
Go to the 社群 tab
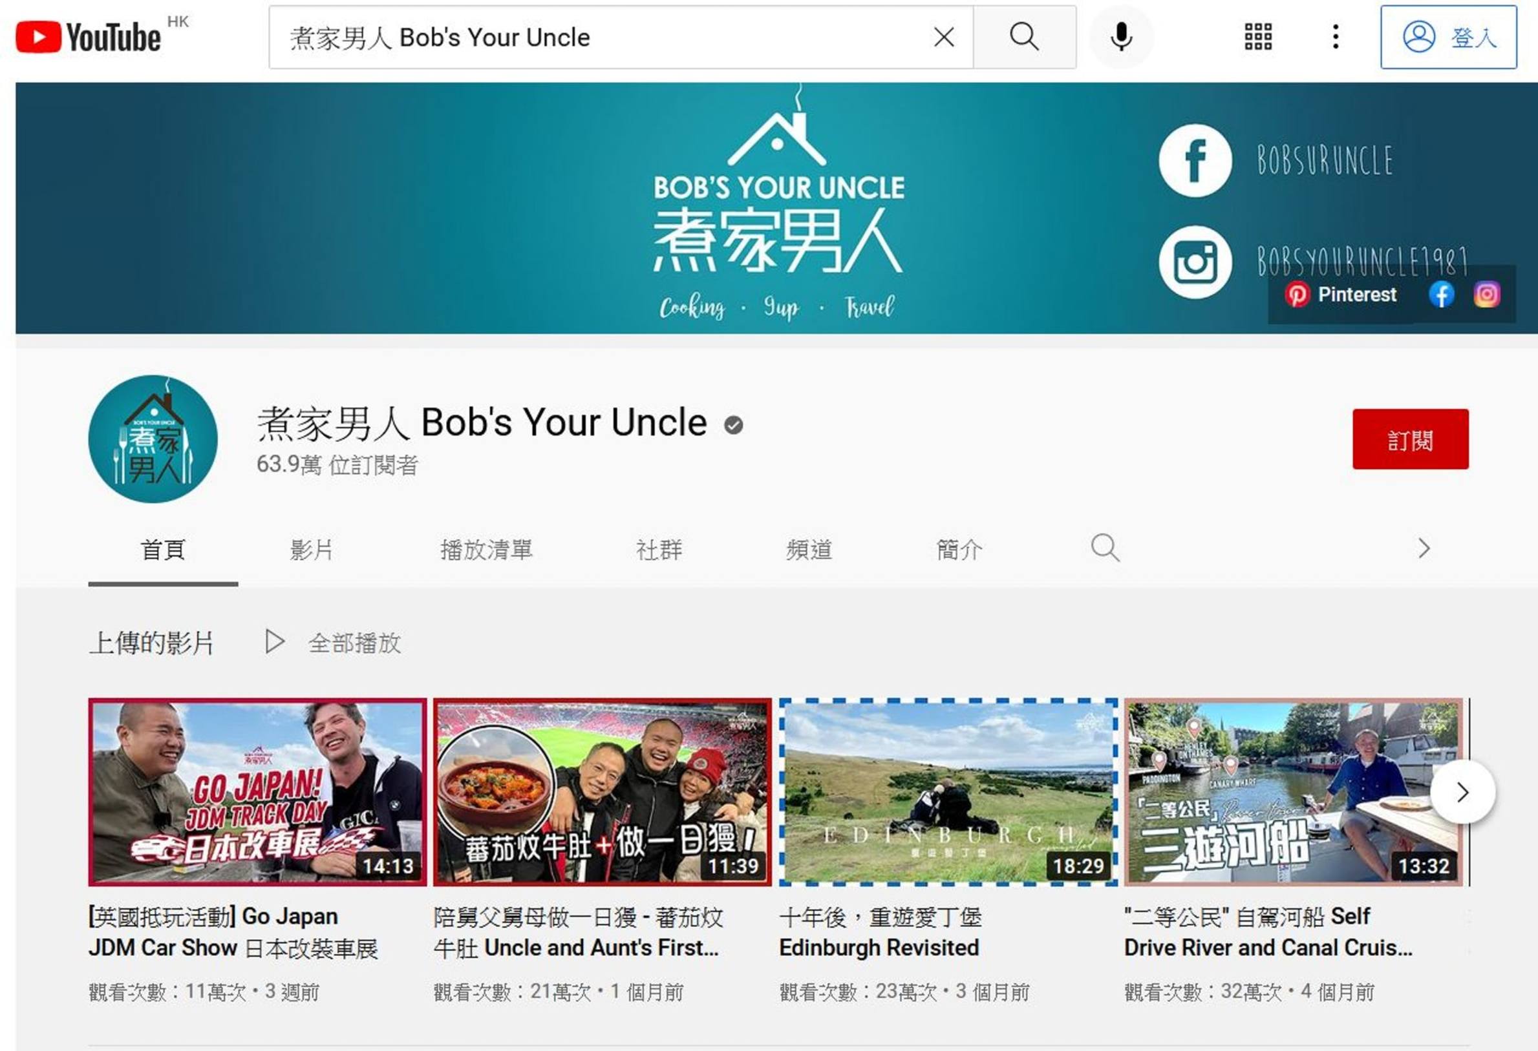659,550
